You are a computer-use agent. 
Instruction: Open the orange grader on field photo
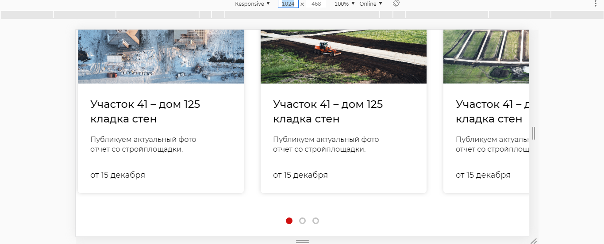pos(343,57)
